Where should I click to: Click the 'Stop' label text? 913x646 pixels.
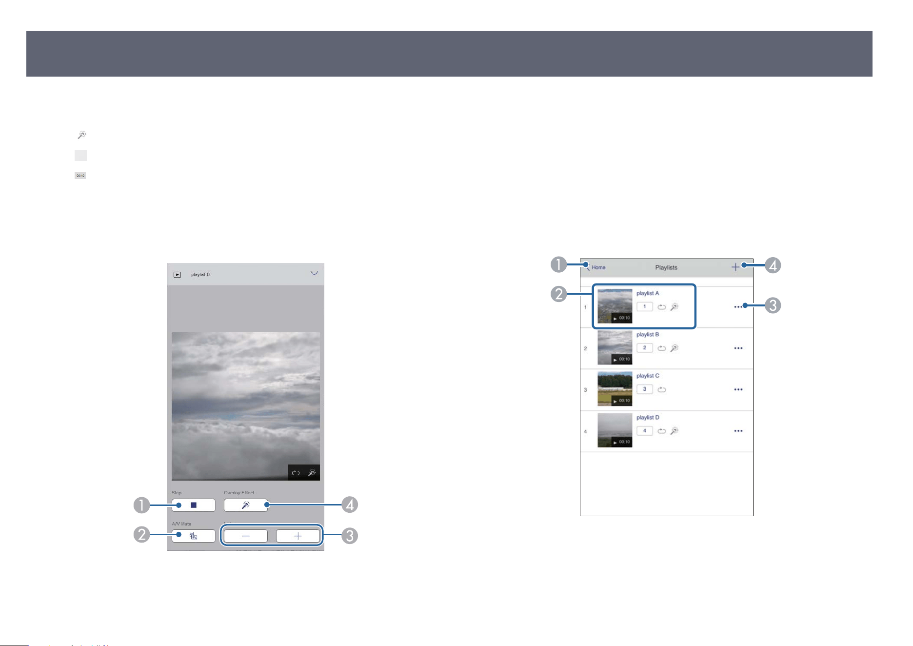point(177,493)
